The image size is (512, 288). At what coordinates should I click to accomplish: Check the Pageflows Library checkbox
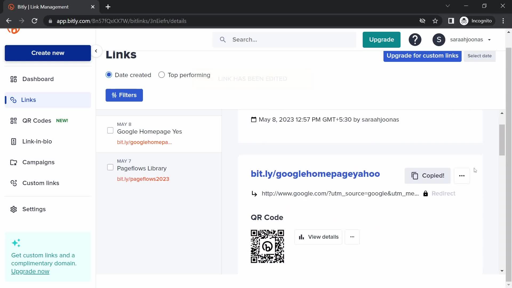coord(110,167)
